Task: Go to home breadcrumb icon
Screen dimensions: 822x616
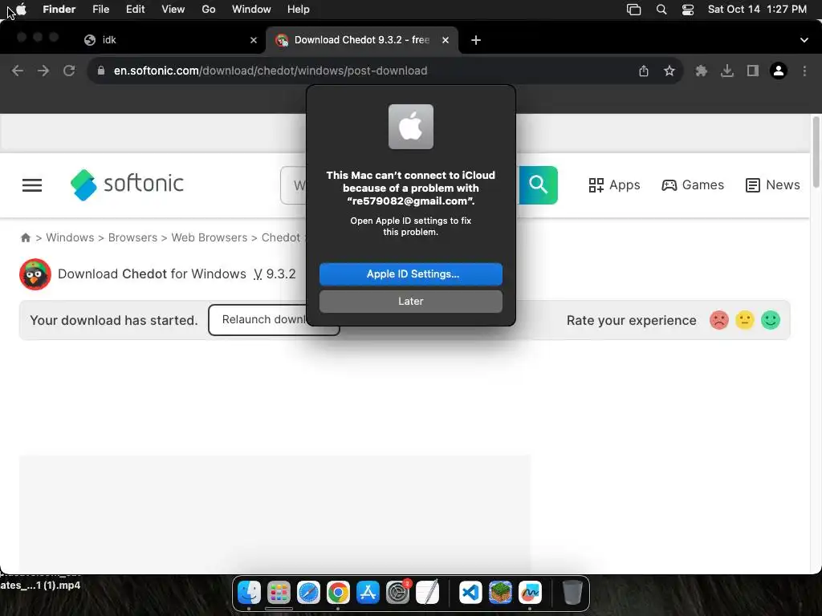Action: pos(25,237)
